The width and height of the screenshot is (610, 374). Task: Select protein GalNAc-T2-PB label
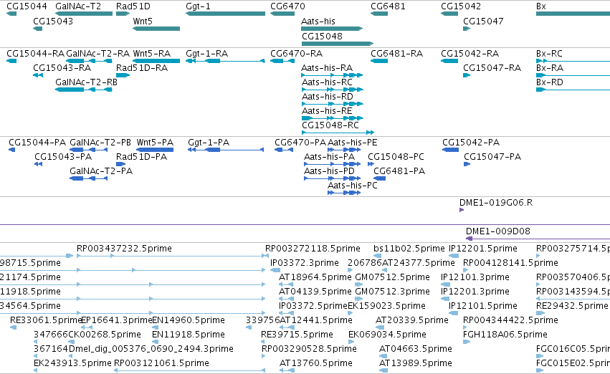[100, 143]
